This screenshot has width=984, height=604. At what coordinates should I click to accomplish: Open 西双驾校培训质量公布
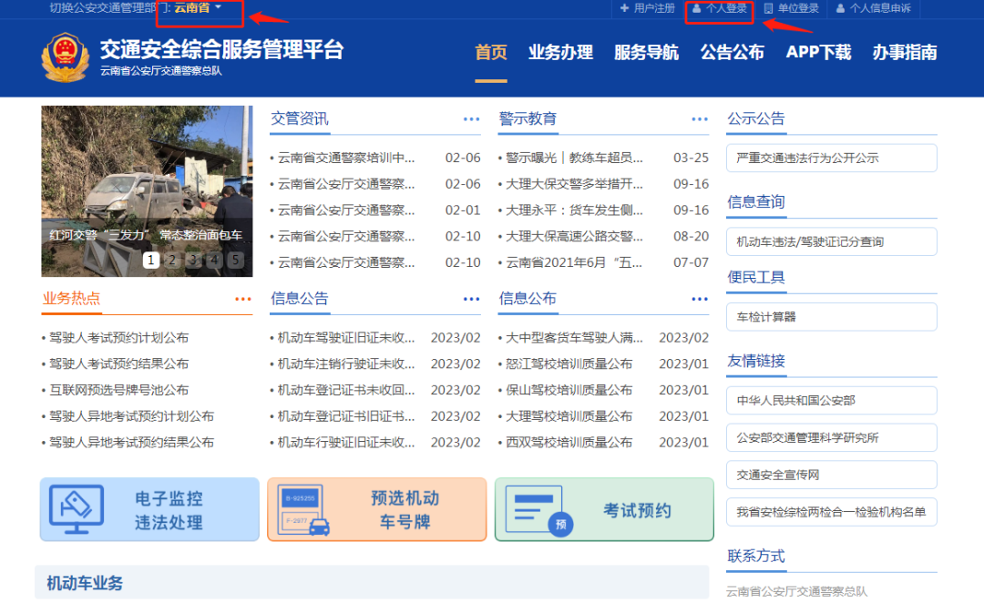pyautogui.click(x=569, y=443)
